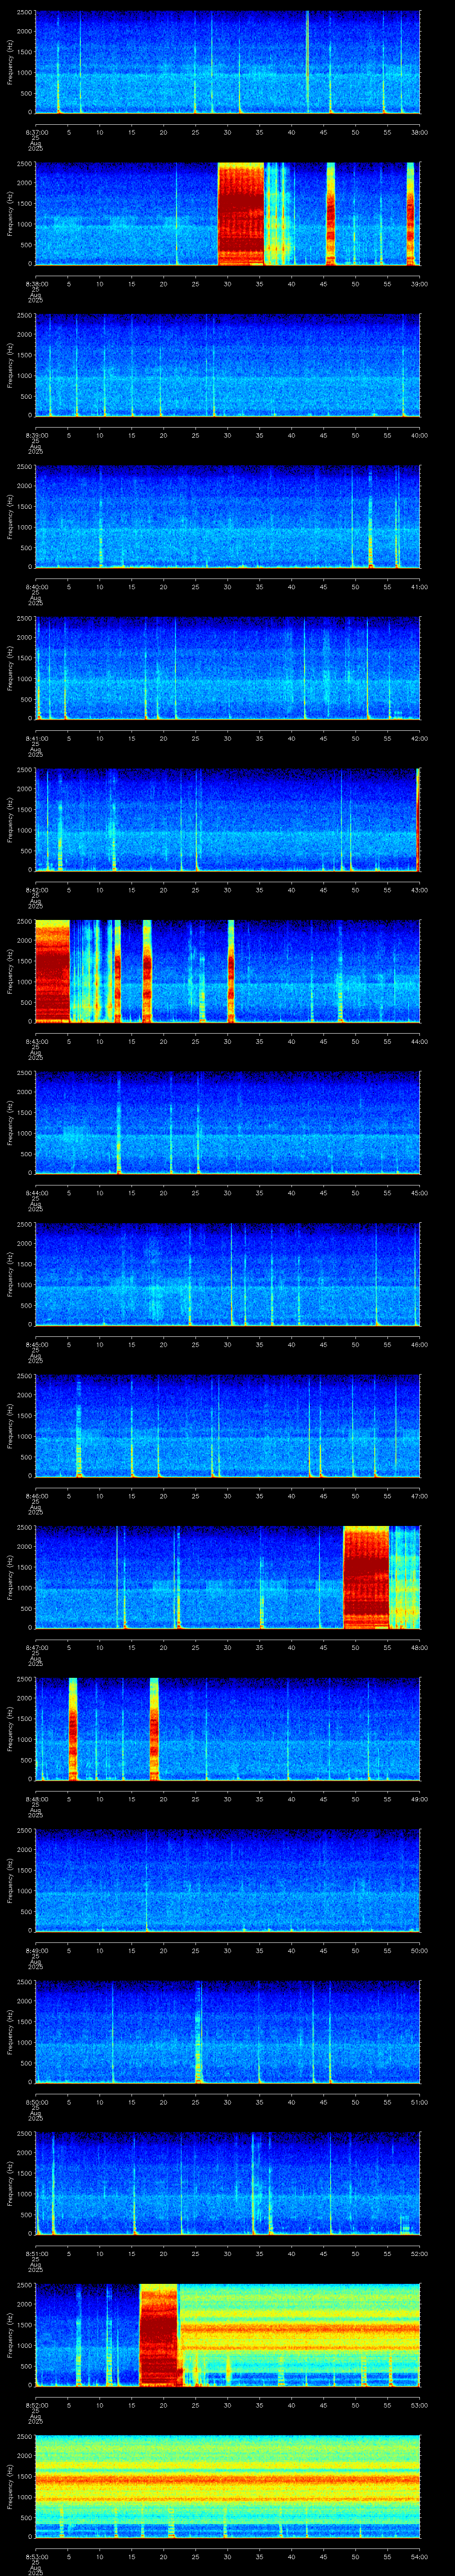Select the wide red burst in the 8:47 spectrogram
Image resolution: width=455 pixels, height=2576 pixels.
pyautogui.click(x=366, y=1576)
